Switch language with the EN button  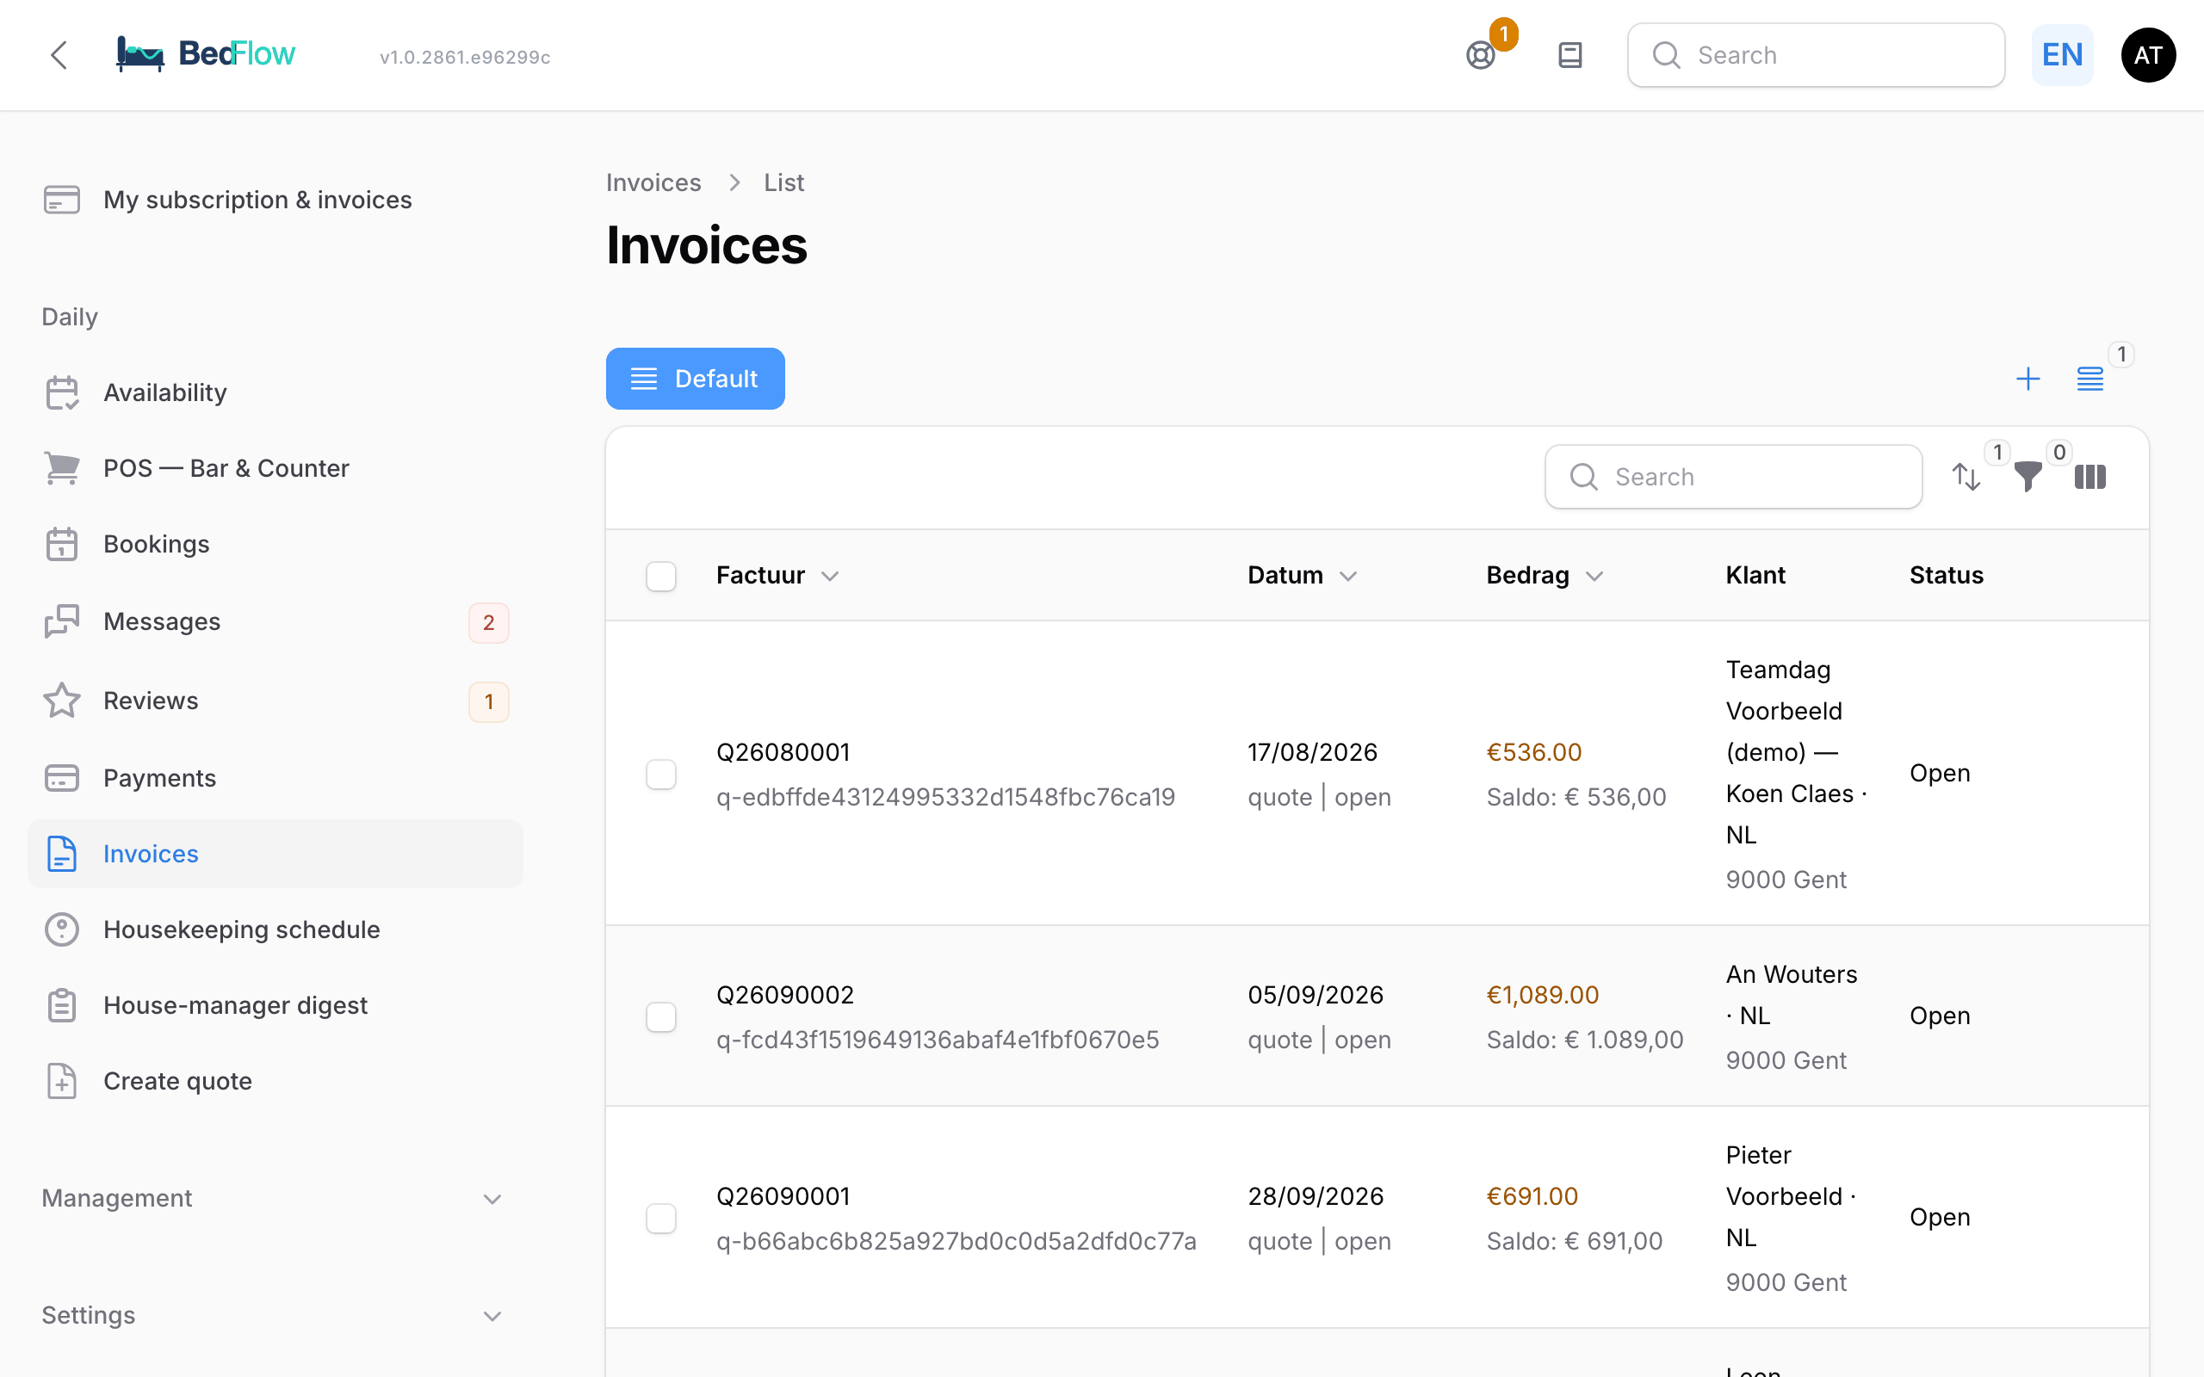click(2062, 56)
